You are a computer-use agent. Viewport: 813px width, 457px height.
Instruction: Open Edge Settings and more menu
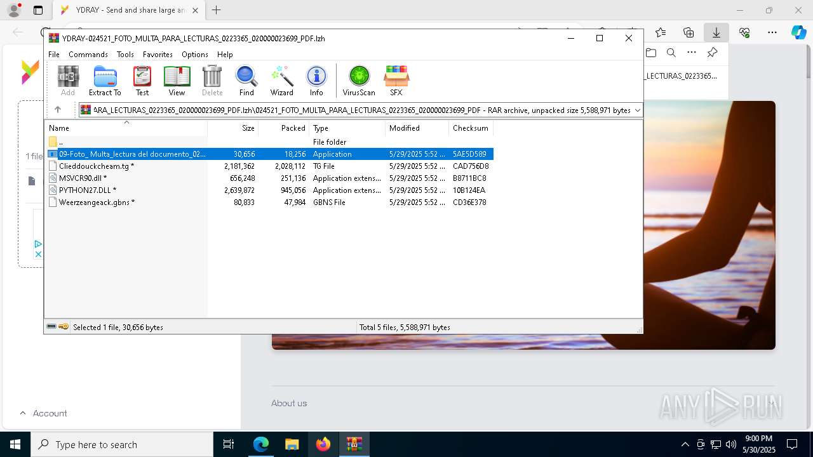click(x=772, y=32)
